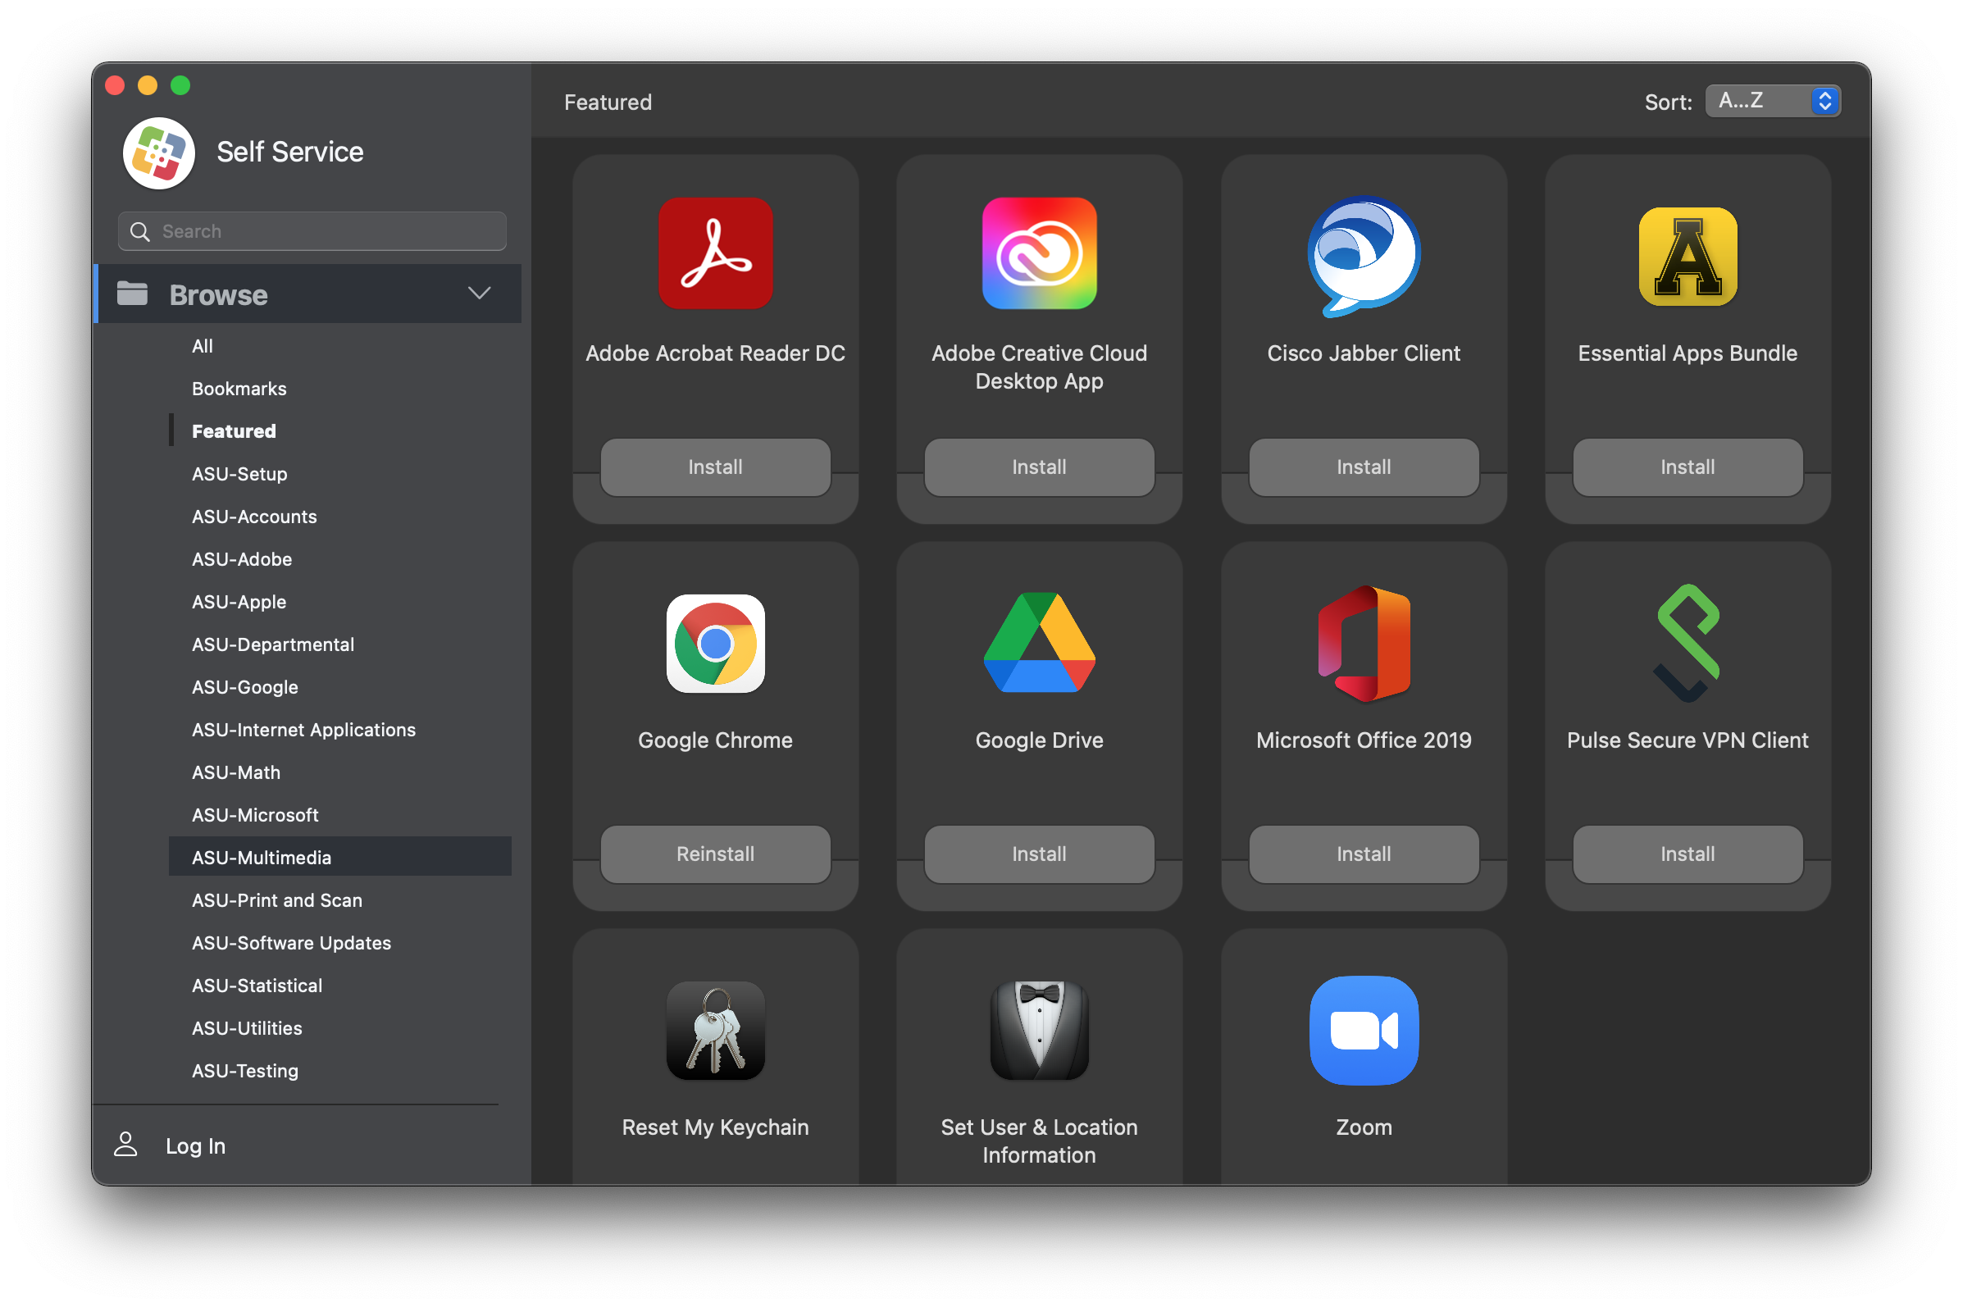The image size is (1963, 1307).
Task: Select ASU-Testing category
Action: [x=244, y=1070]
